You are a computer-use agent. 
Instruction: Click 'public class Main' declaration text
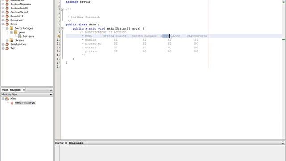(81, 25)
